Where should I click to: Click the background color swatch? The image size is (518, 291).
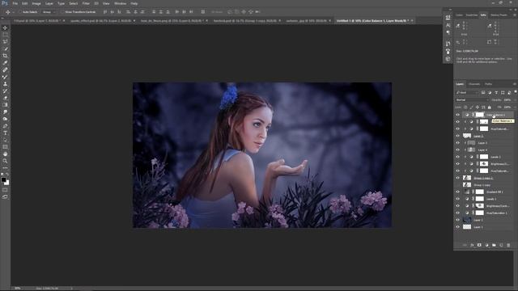(x=7, y=183)
